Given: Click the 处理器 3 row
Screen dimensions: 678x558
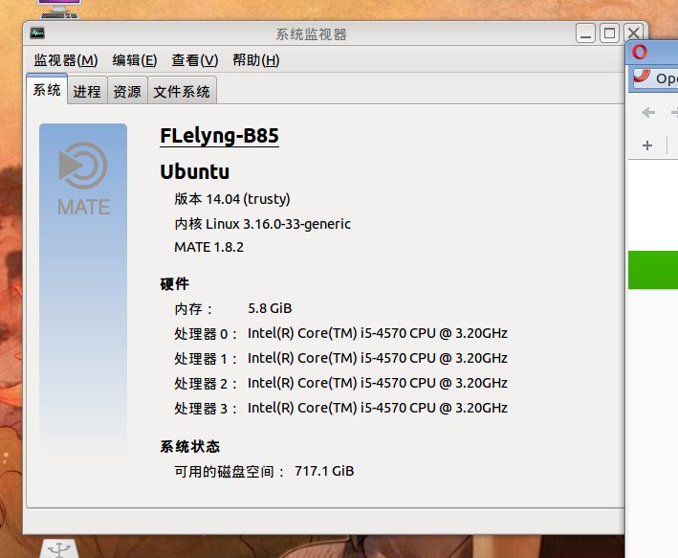Looking at the screenshot, I should 340,408.
